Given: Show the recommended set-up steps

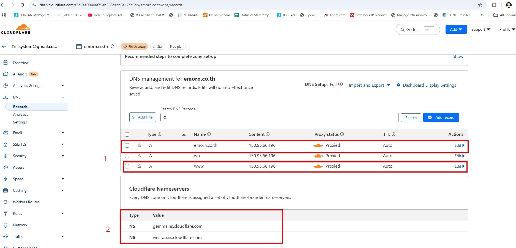Looking at the screenshot, I should (x=458, y=56).
